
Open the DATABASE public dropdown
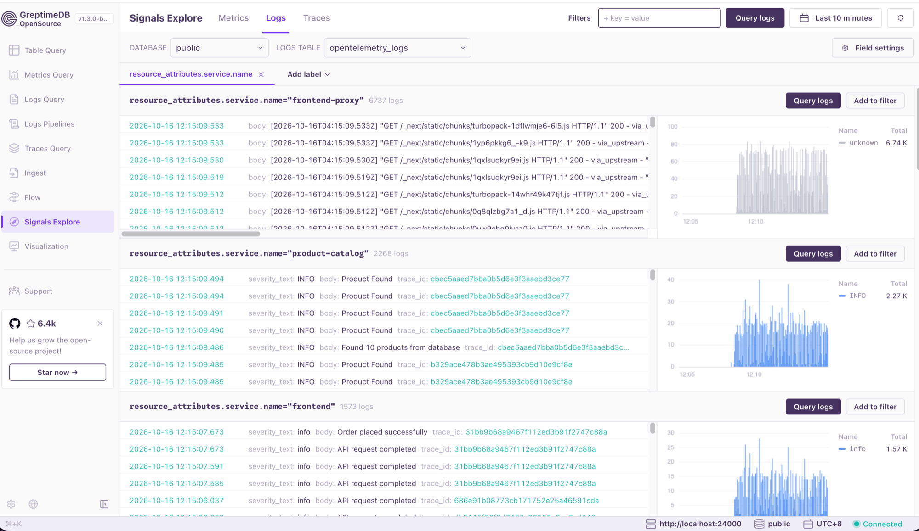[x=220, y=48]
